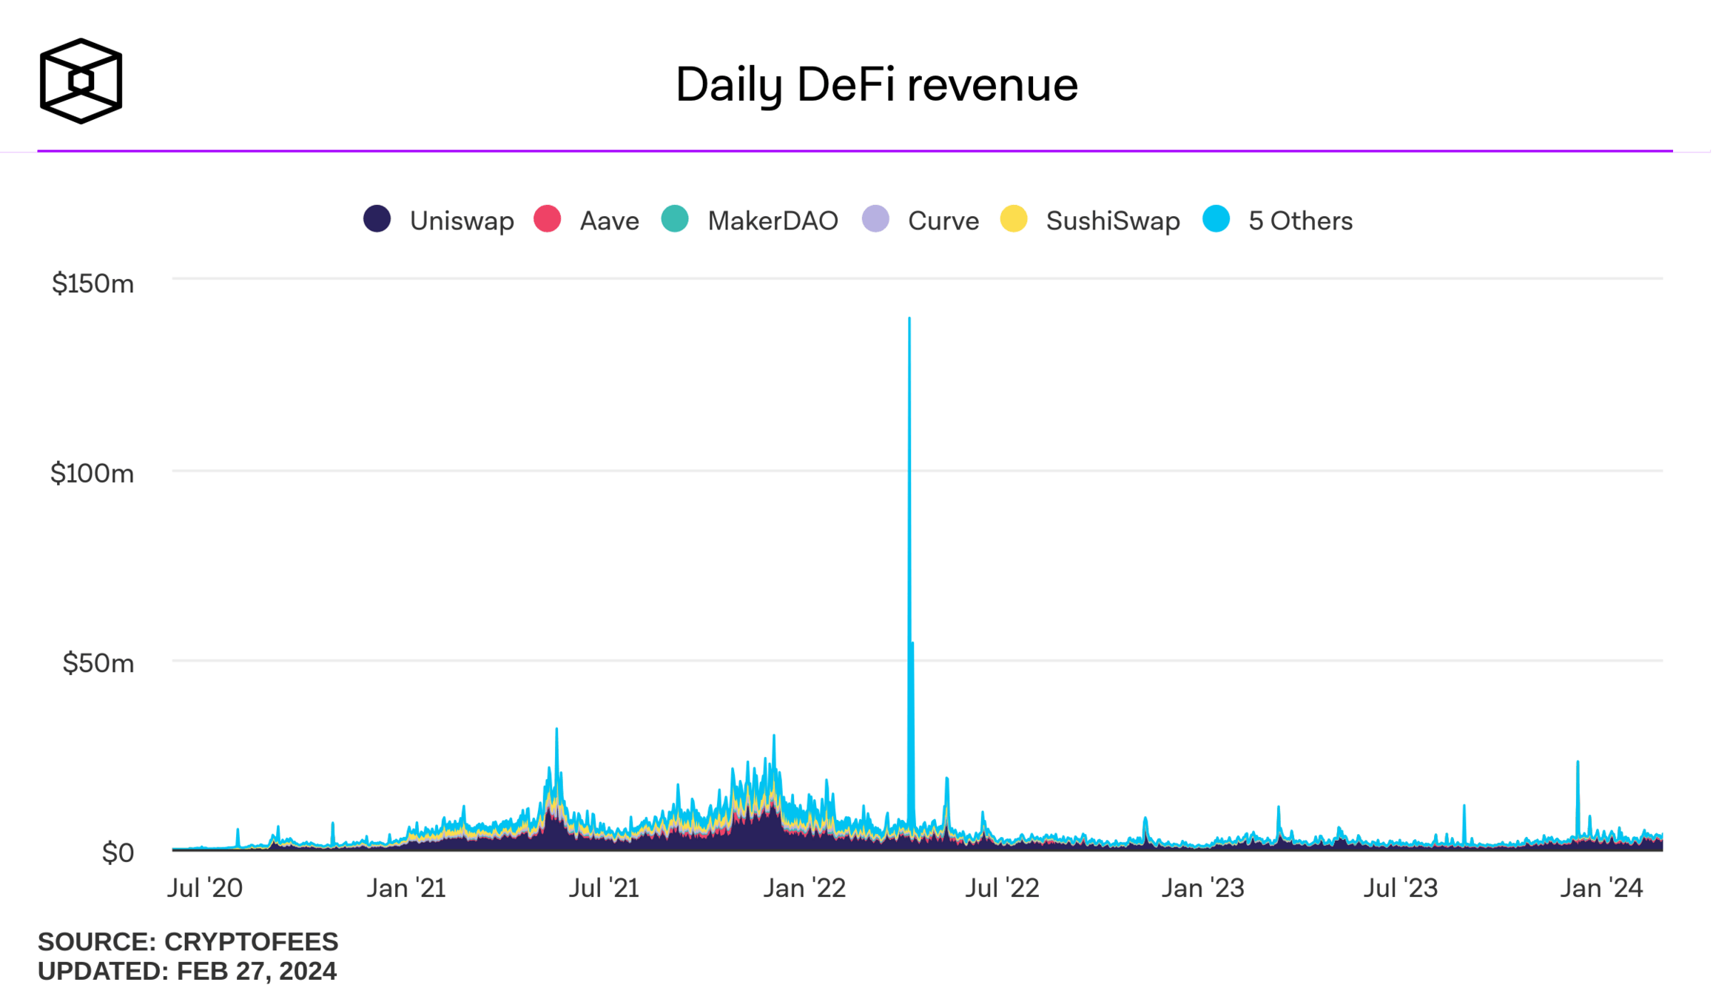
Task: Click the Curve lavender legend dot
Action: (876, 220)
